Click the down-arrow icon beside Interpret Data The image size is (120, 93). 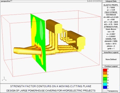(x=101, y=1)
